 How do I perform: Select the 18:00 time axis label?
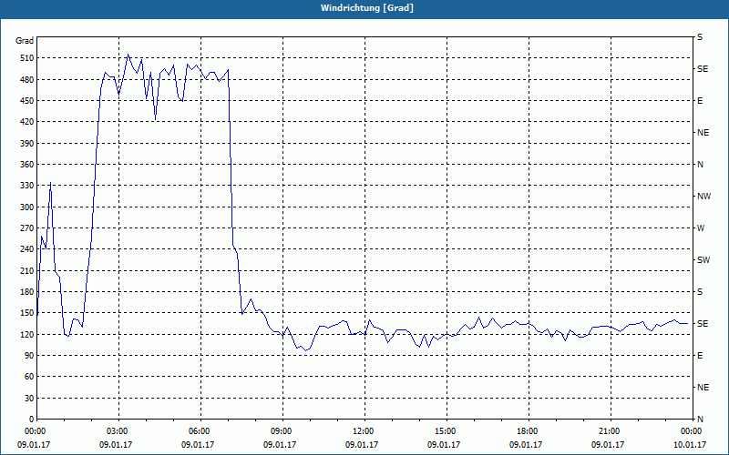[x=526, y=431]
